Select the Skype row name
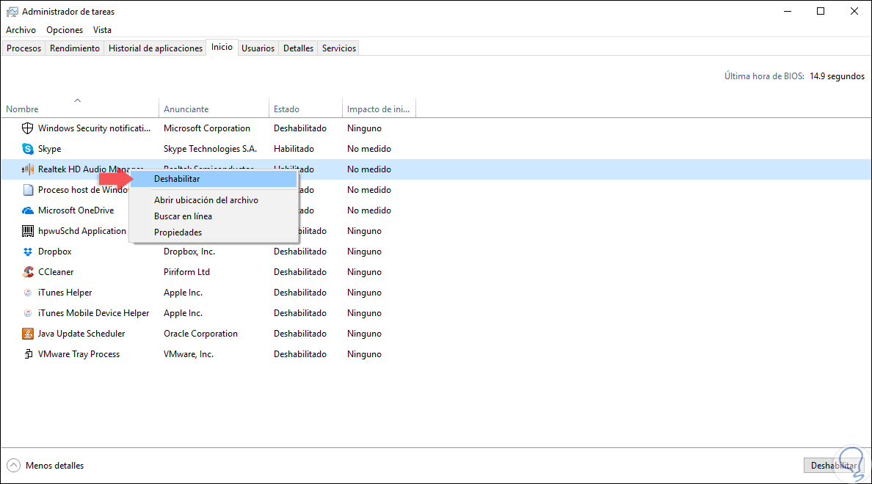Image resolution: width=872 pixels, height=484 pixels. point(49,149)
